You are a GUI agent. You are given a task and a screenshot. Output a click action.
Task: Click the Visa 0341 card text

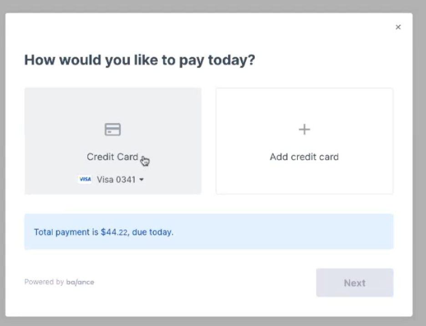point(116,179)
